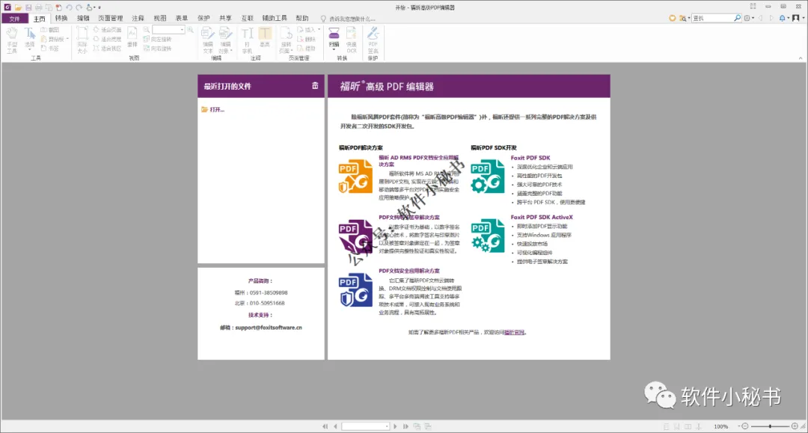Image resolution: width=808 pixels, height=433 pixels.
Task: Select the Typewriter (打字机) tool
Action: pos(248,40)
